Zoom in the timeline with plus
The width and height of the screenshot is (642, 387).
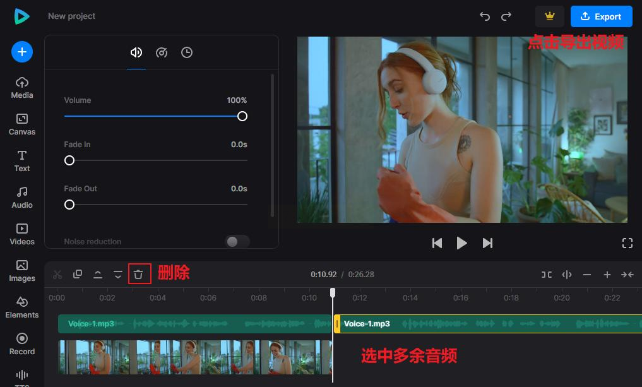[x=607, y=275]
